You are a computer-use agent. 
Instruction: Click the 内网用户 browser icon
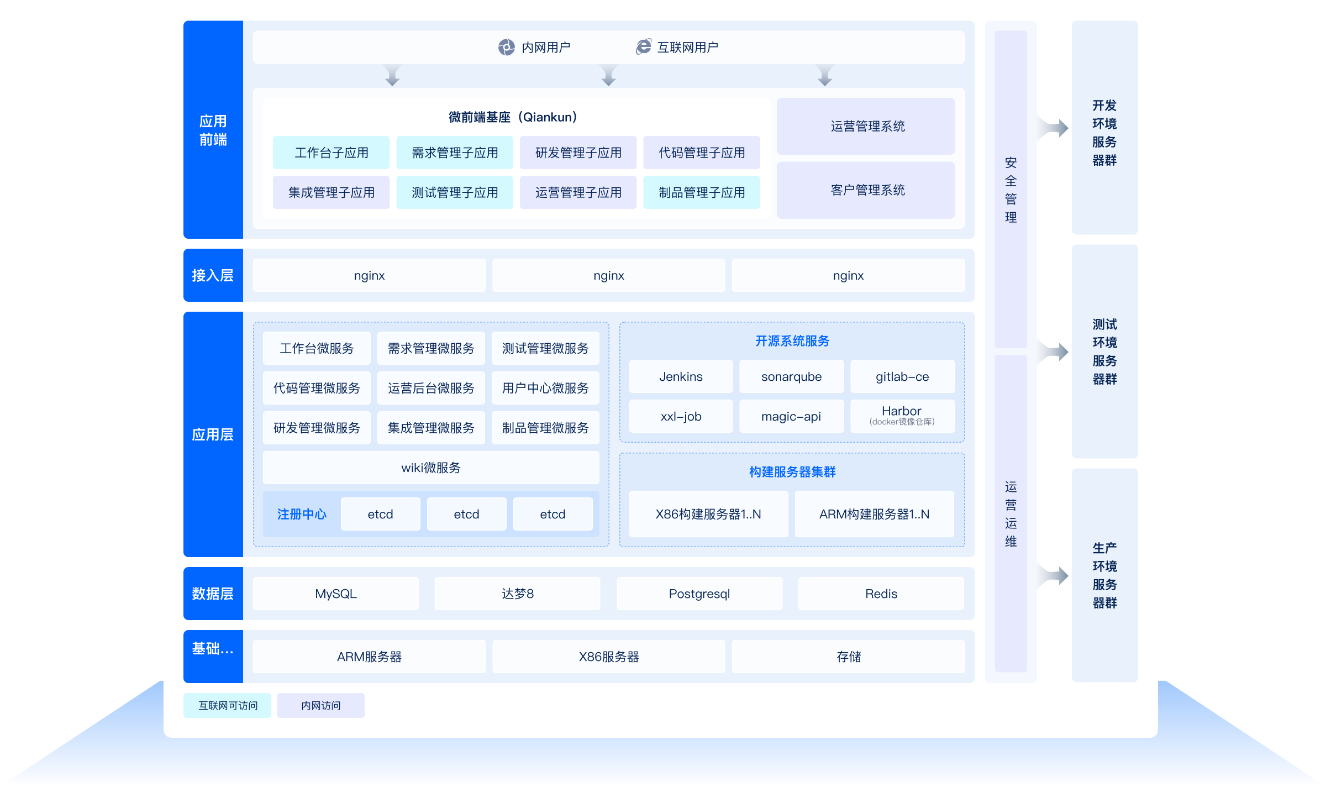506,48
